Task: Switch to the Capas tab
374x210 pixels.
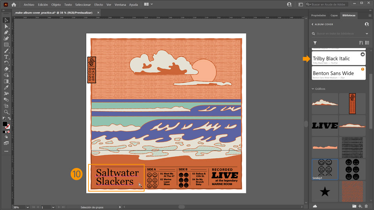Action: point(334,16)
